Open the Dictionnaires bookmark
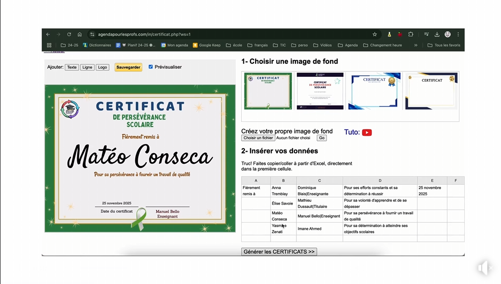The height and width of the screenshot is (284, 501). coord(97,45)
